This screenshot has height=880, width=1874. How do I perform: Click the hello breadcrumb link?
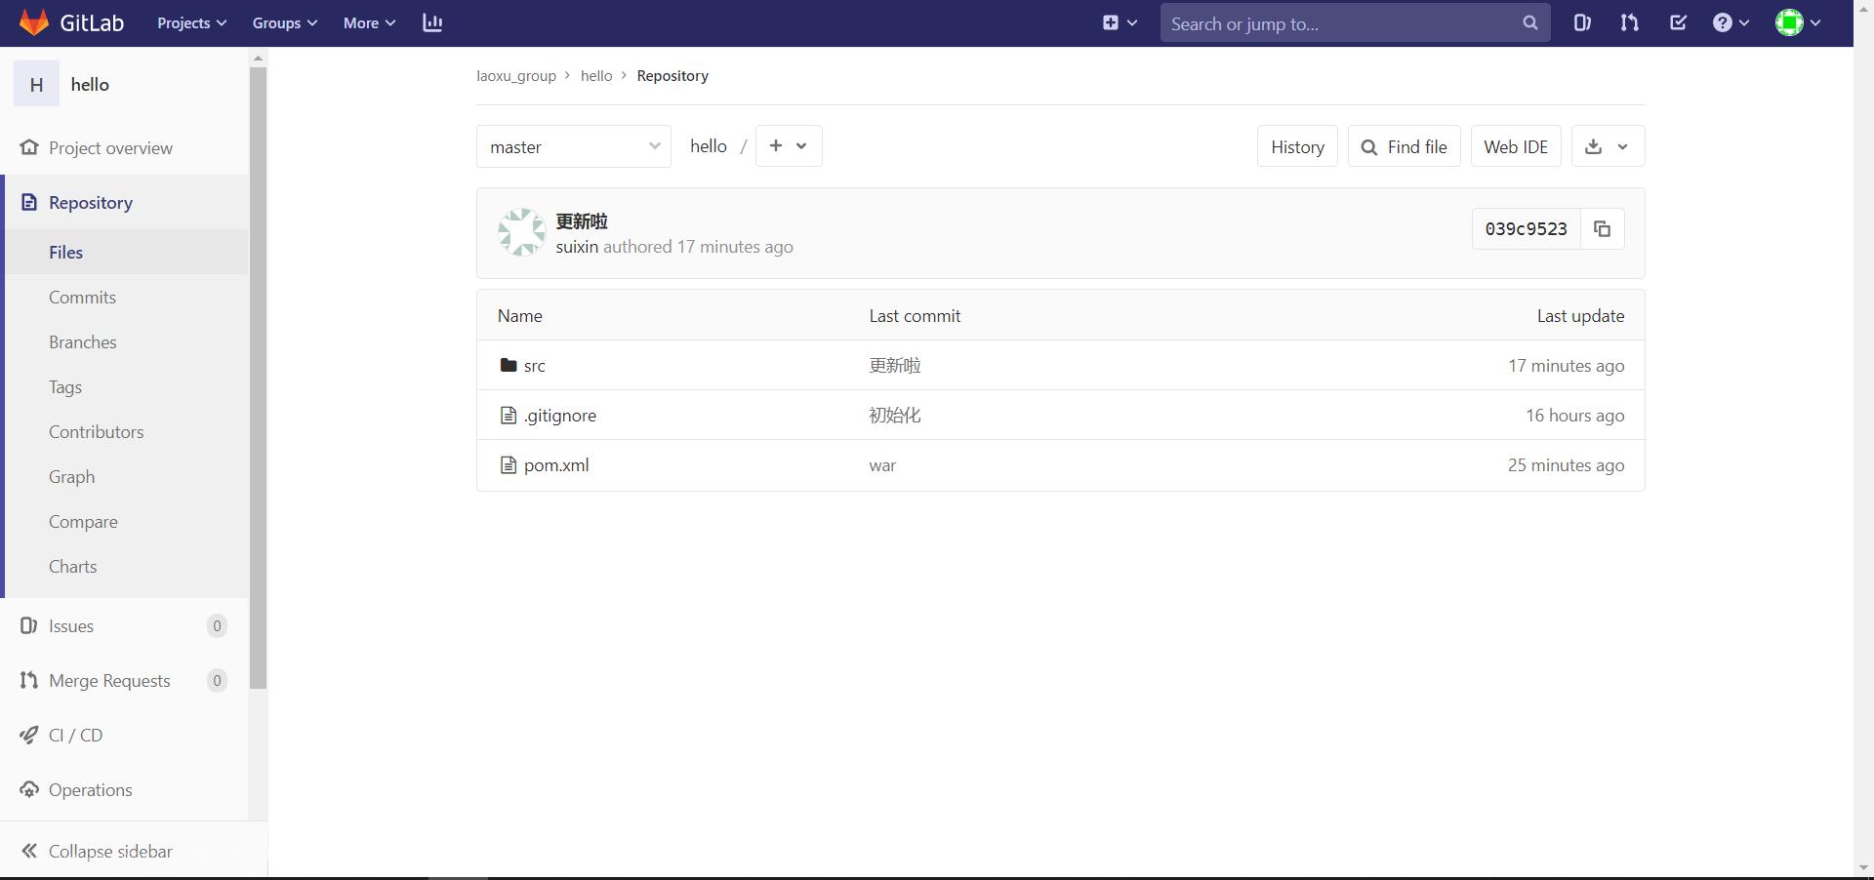click(x=596, y=75)
